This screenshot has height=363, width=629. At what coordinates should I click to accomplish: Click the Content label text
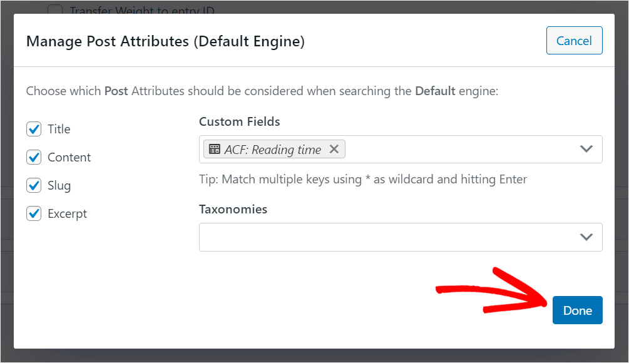pos(69,157)
